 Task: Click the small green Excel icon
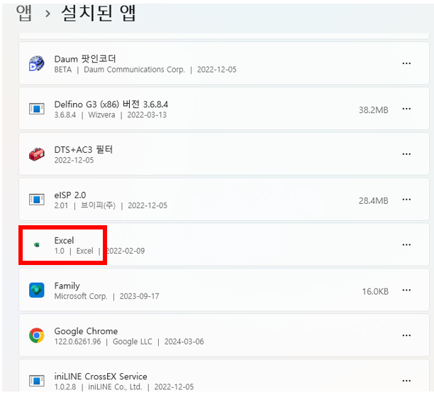click(37, 244)
